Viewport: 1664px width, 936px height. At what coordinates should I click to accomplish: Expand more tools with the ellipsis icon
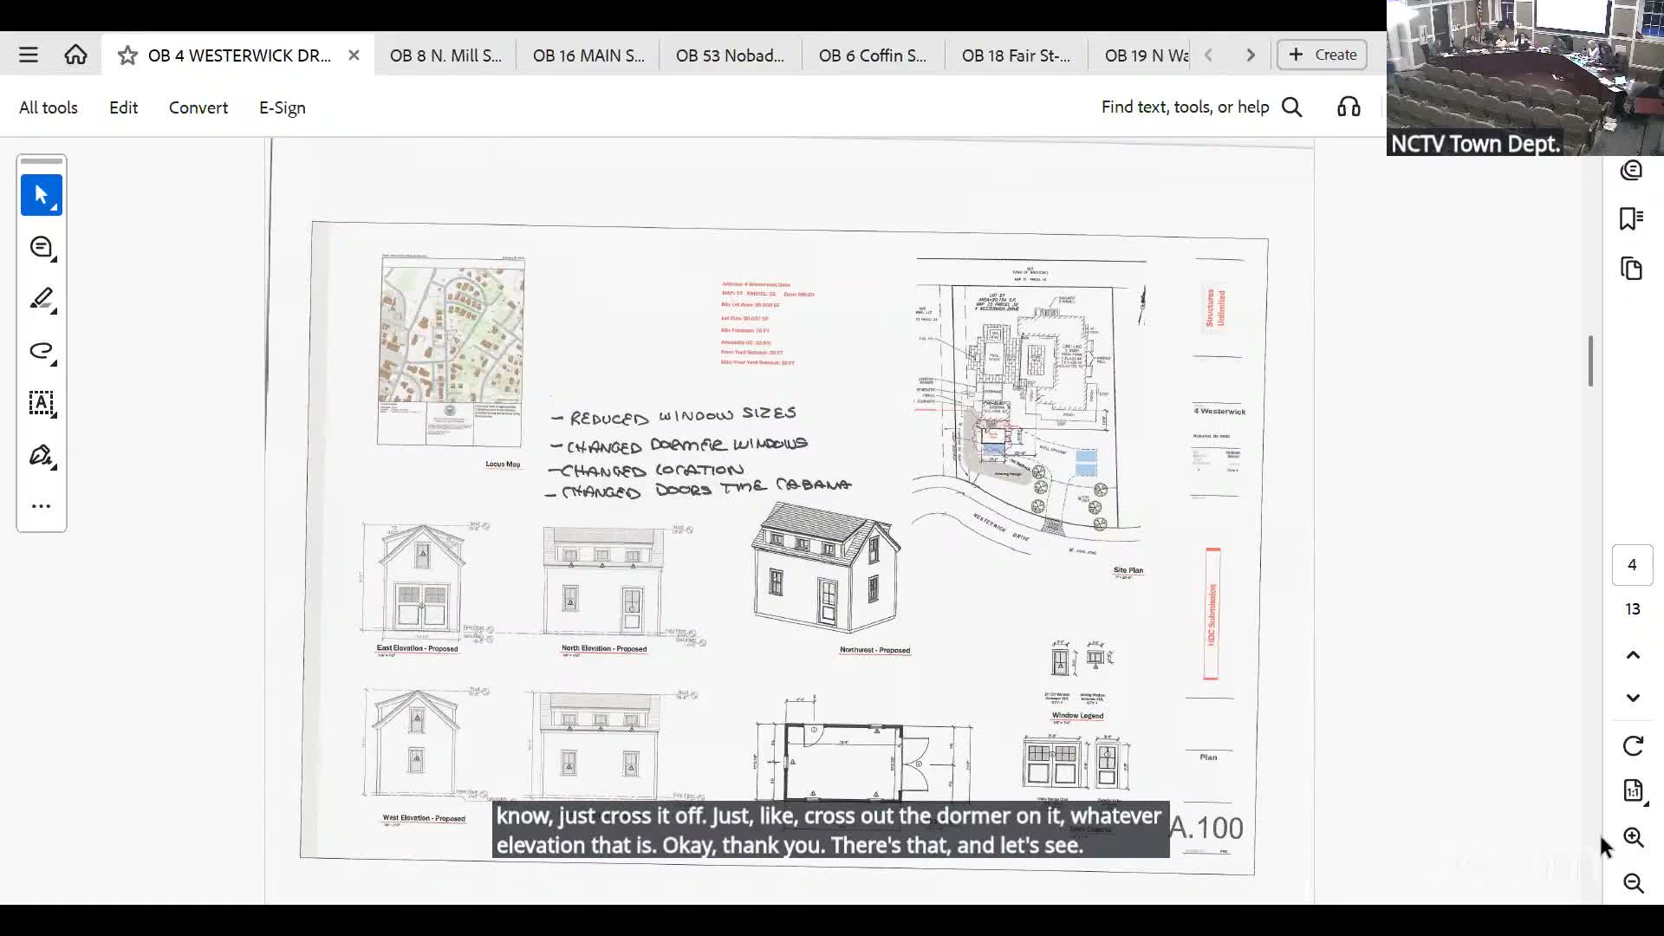[41, 505]
